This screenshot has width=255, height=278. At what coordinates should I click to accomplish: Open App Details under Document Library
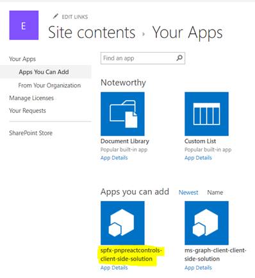pos(114,158)
